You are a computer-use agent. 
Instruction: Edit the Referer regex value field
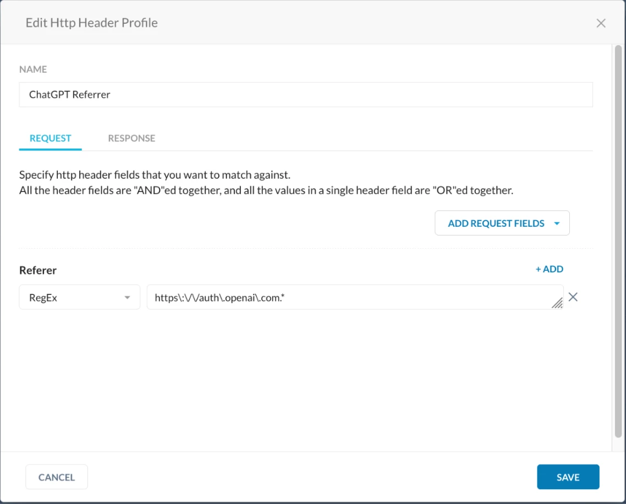click(355, 297)
